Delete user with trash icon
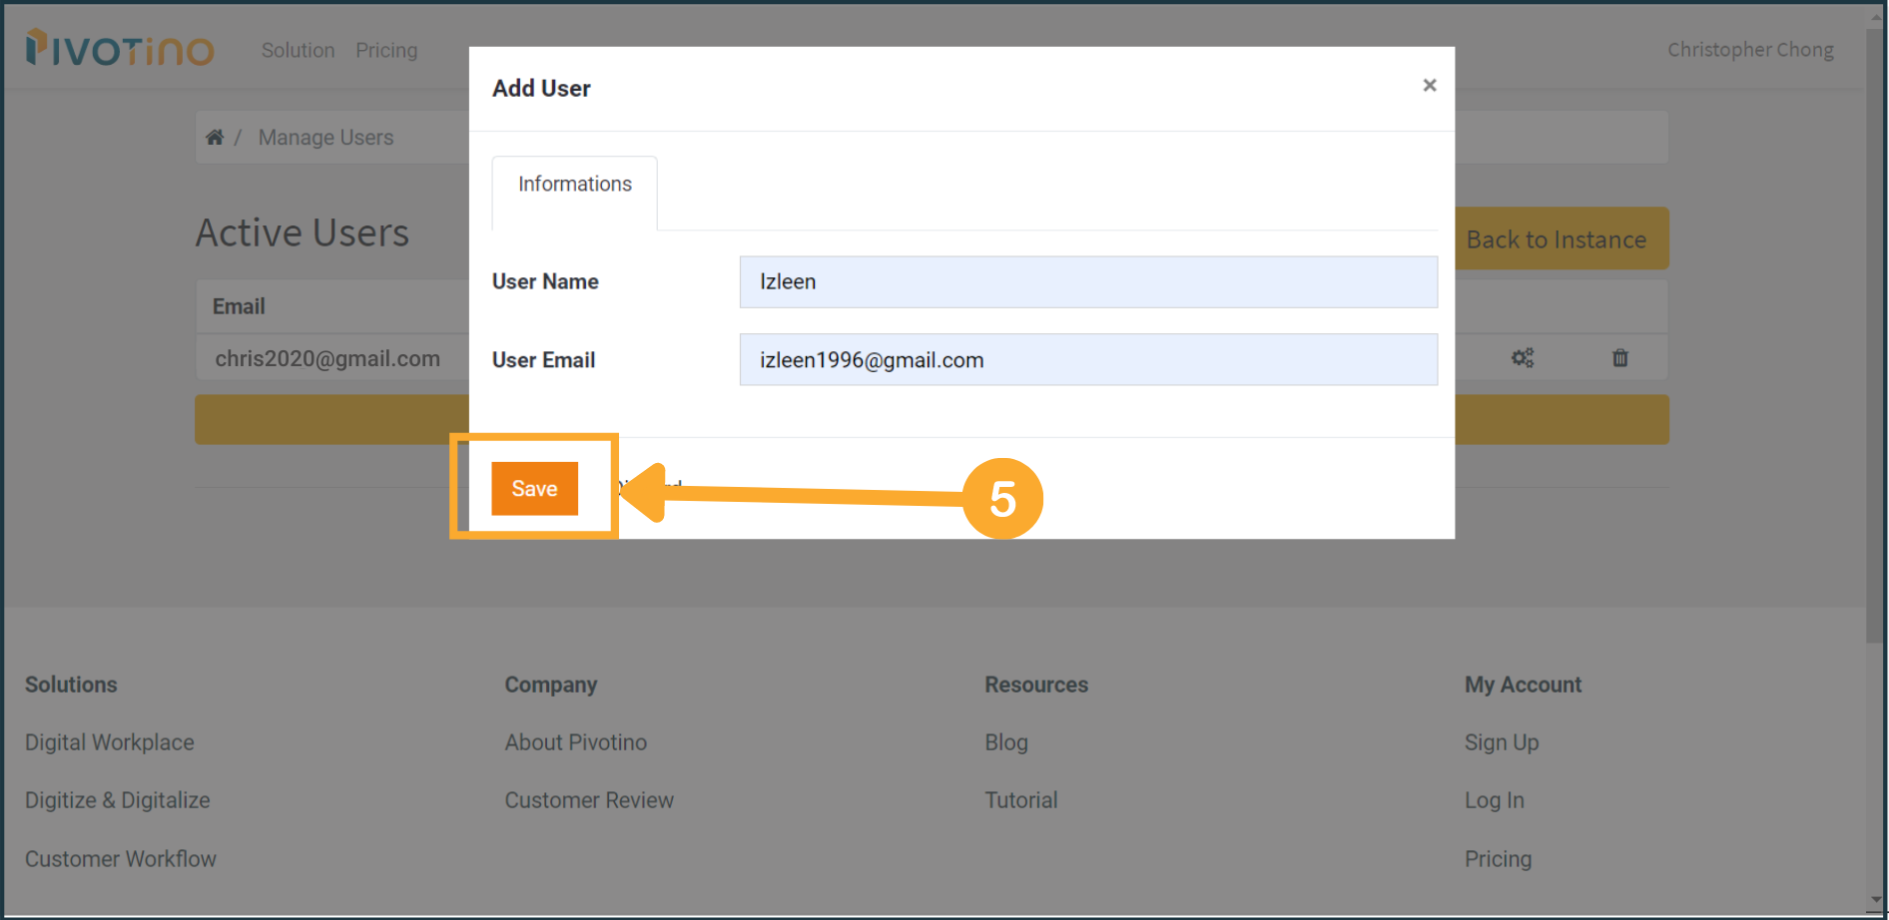Viewport: 1889px width, 920px height. tap(1619, 358)
